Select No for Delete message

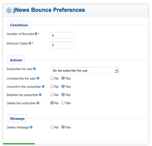(52, 127)
